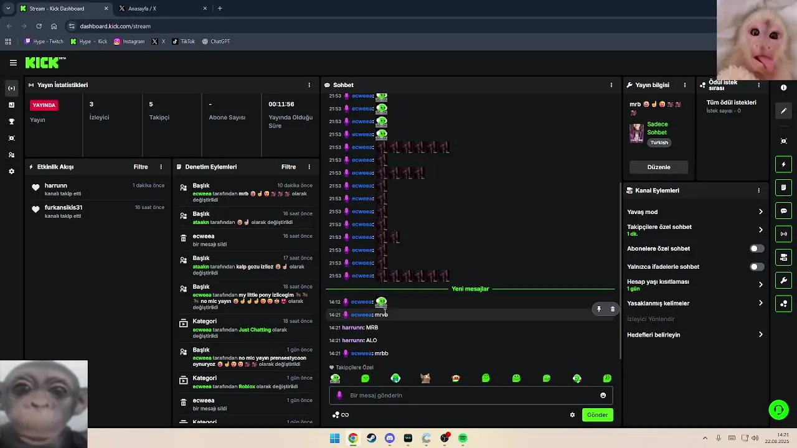Image resolution: width=797 pixels, height=448 pixels.
Task: Click the Sadece Sohbet category thumbnail
Action: pos(636,133)
